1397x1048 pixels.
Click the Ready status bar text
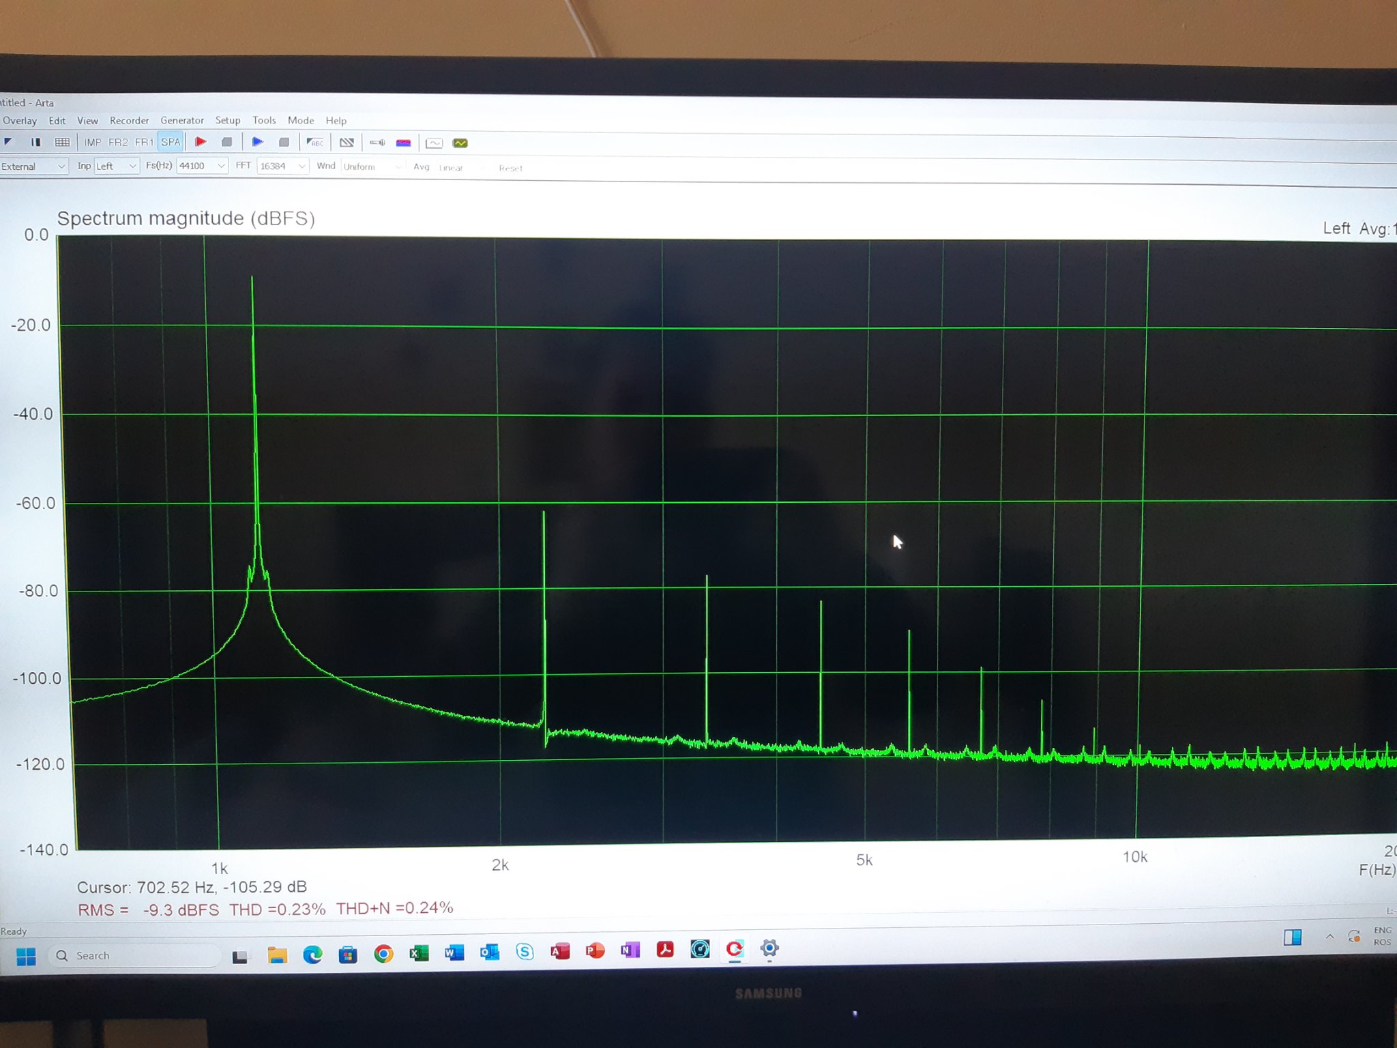coord(14,931)
